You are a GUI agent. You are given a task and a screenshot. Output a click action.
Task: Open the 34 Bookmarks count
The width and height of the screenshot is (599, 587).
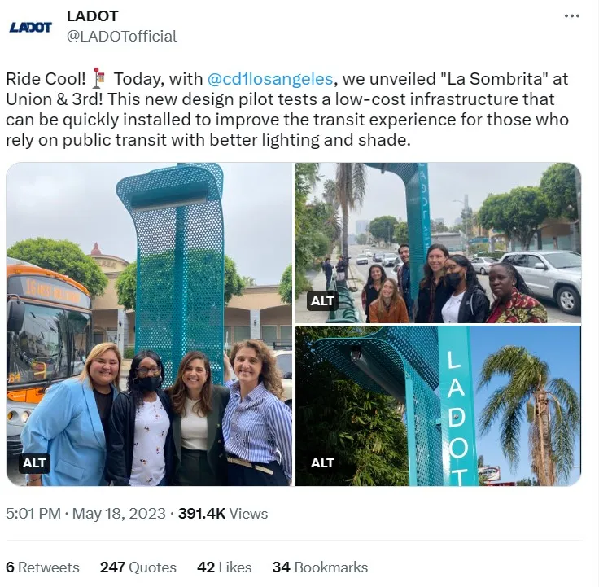[320, 567]
